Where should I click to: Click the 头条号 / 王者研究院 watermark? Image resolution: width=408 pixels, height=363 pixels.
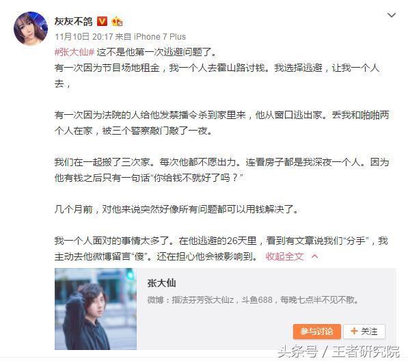[338, 351]
